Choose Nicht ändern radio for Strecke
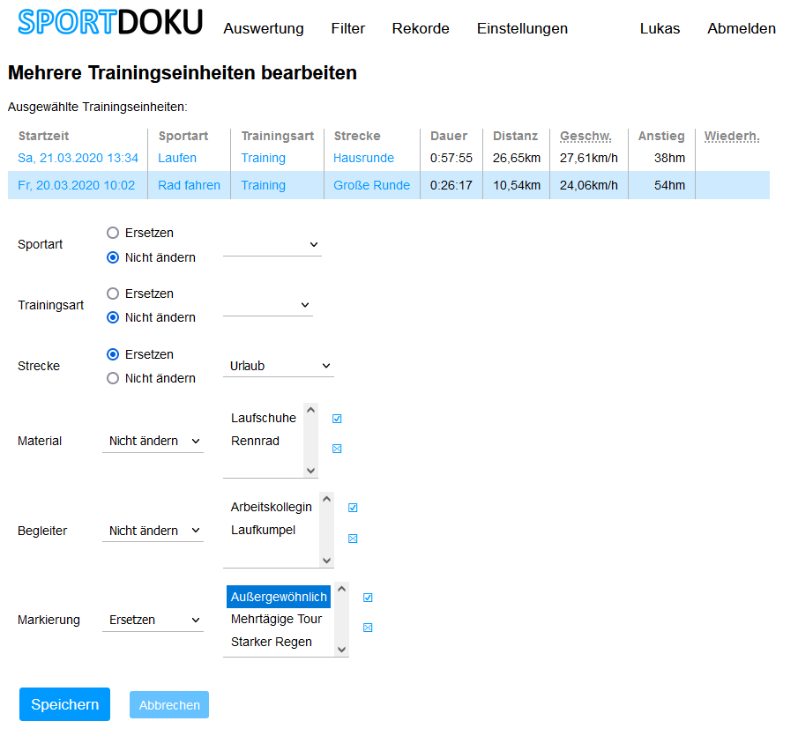 pyautogui.click(x=113, y=378)
